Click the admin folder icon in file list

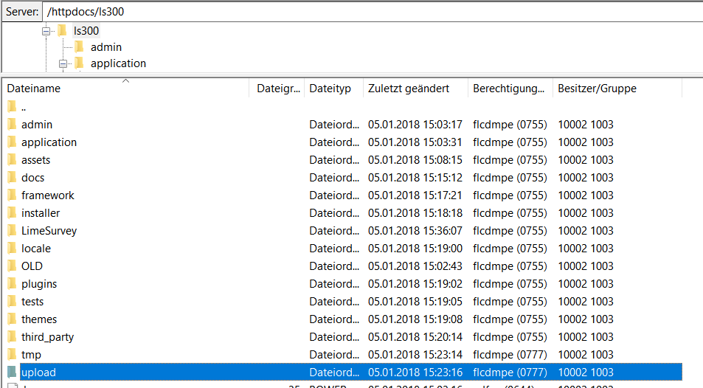(x=12, y=124)
